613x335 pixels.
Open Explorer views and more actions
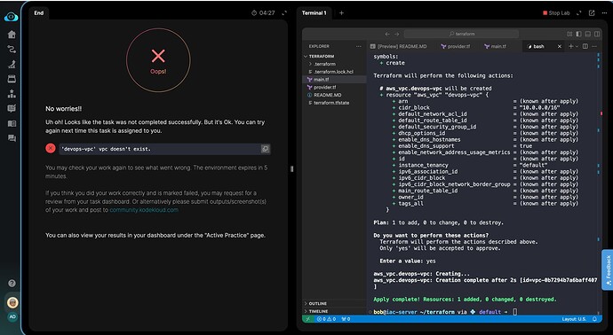tap(359, 46)
